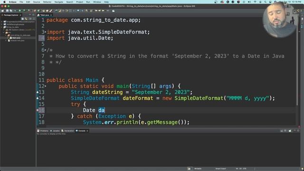
Task: Click the marker icon on line 14
Action: tap(38, 98)
